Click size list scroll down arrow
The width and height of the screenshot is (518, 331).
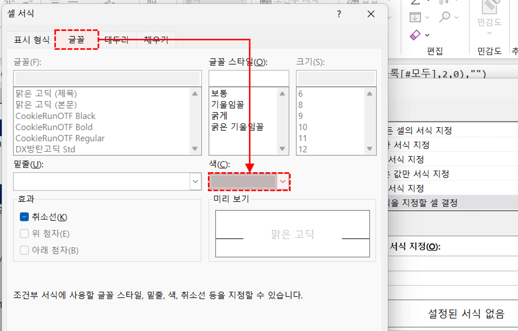click(369, 149)
